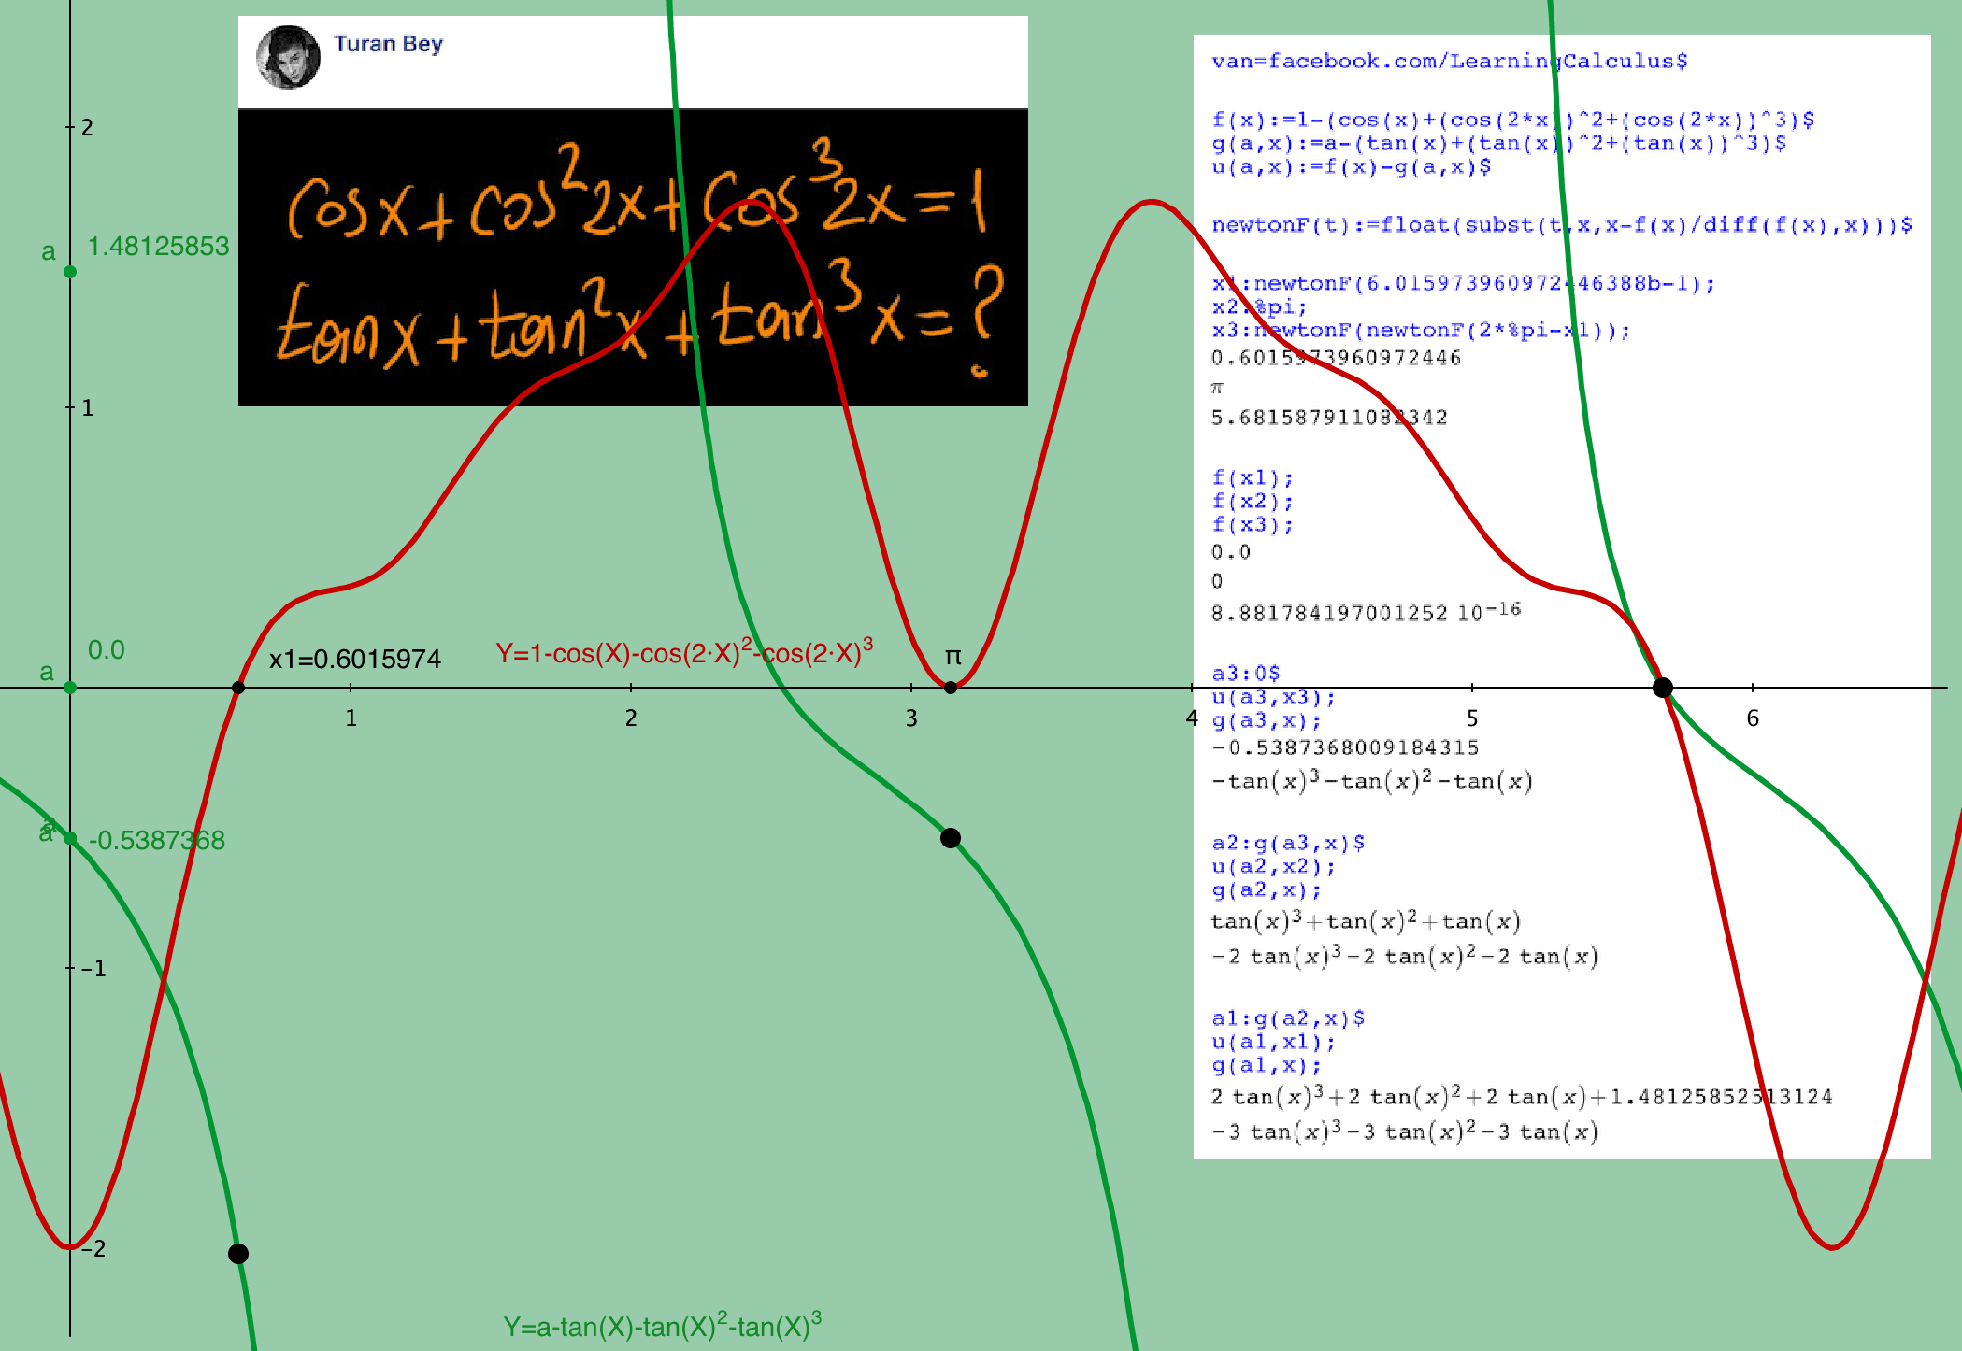Click the output containing 1.481258525 13124
This screenshot has height=1351, width=1962.
(1522, 1096)
